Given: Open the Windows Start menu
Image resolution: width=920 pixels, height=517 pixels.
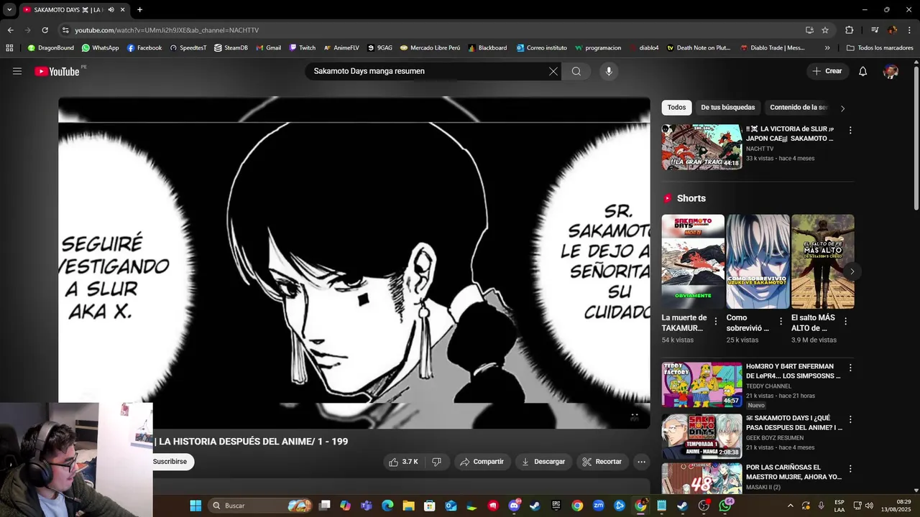Looking at the screenshot, I should 195,506.
